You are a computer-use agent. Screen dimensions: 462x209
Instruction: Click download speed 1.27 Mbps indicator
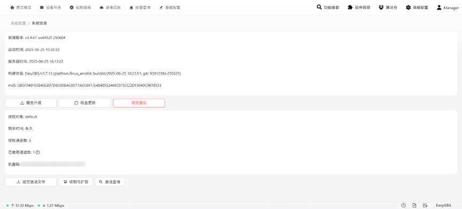tap(51, 205)
